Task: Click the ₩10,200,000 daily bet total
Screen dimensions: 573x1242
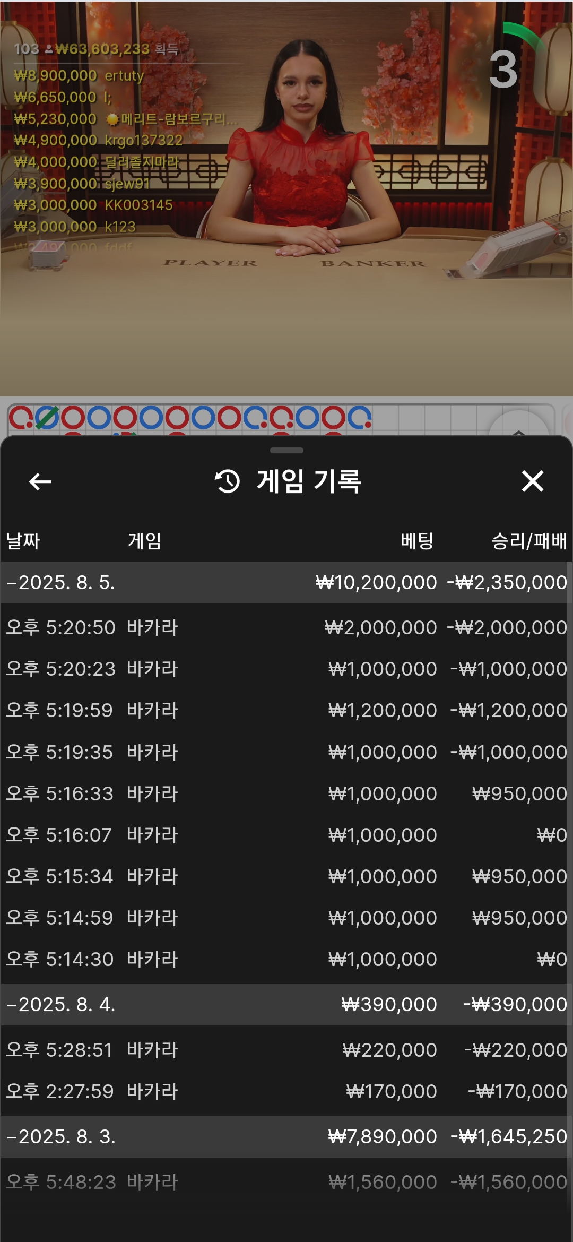Action: point(376,582)
